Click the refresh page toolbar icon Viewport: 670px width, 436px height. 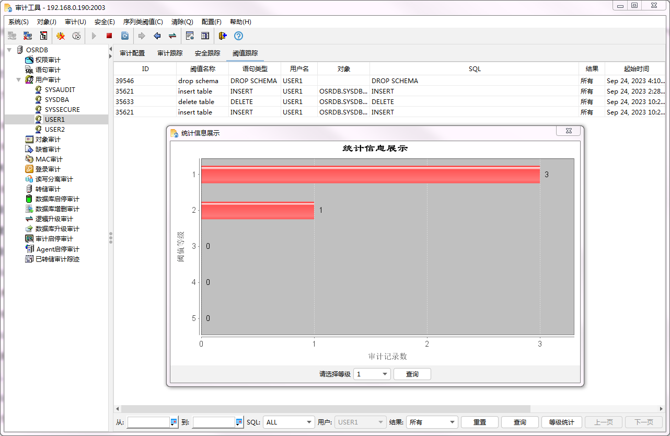(125, 36)
